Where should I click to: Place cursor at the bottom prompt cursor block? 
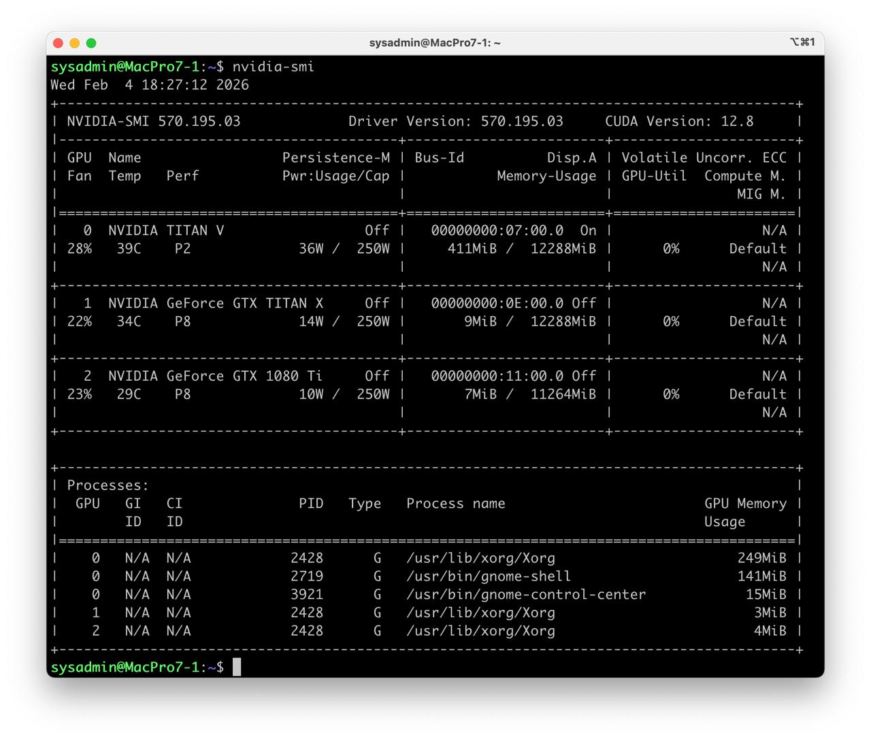pyautogui.click(x=237, y=667)
